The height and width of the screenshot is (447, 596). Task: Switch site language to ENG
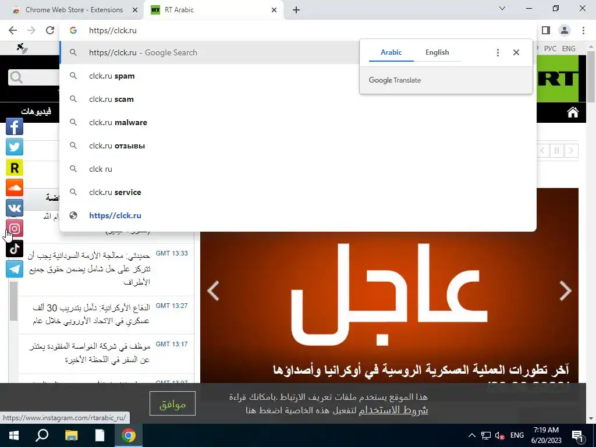[x=569, y=49]
